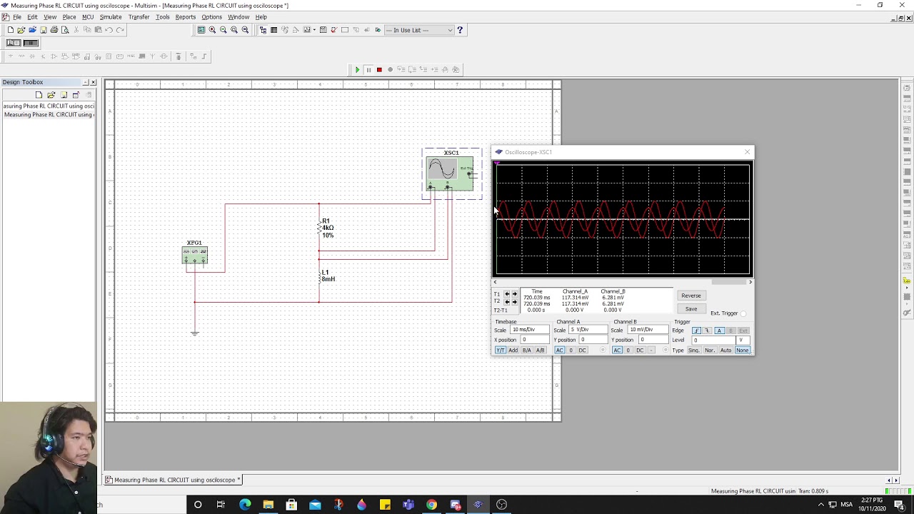Click the Zoom in magnifier icon
914x514 pixels.
212,30
